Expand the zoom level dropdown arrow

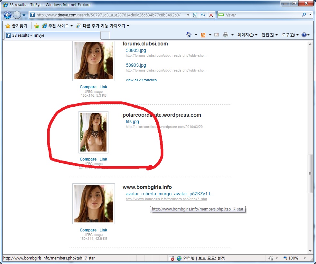click(x=305, y=258)
